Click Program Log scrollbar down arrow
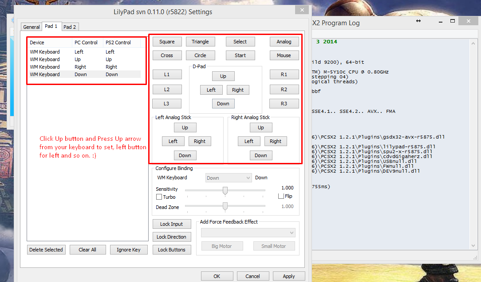Image resolution: width=481 pixels, height=282 pixels. pos(473,246)
